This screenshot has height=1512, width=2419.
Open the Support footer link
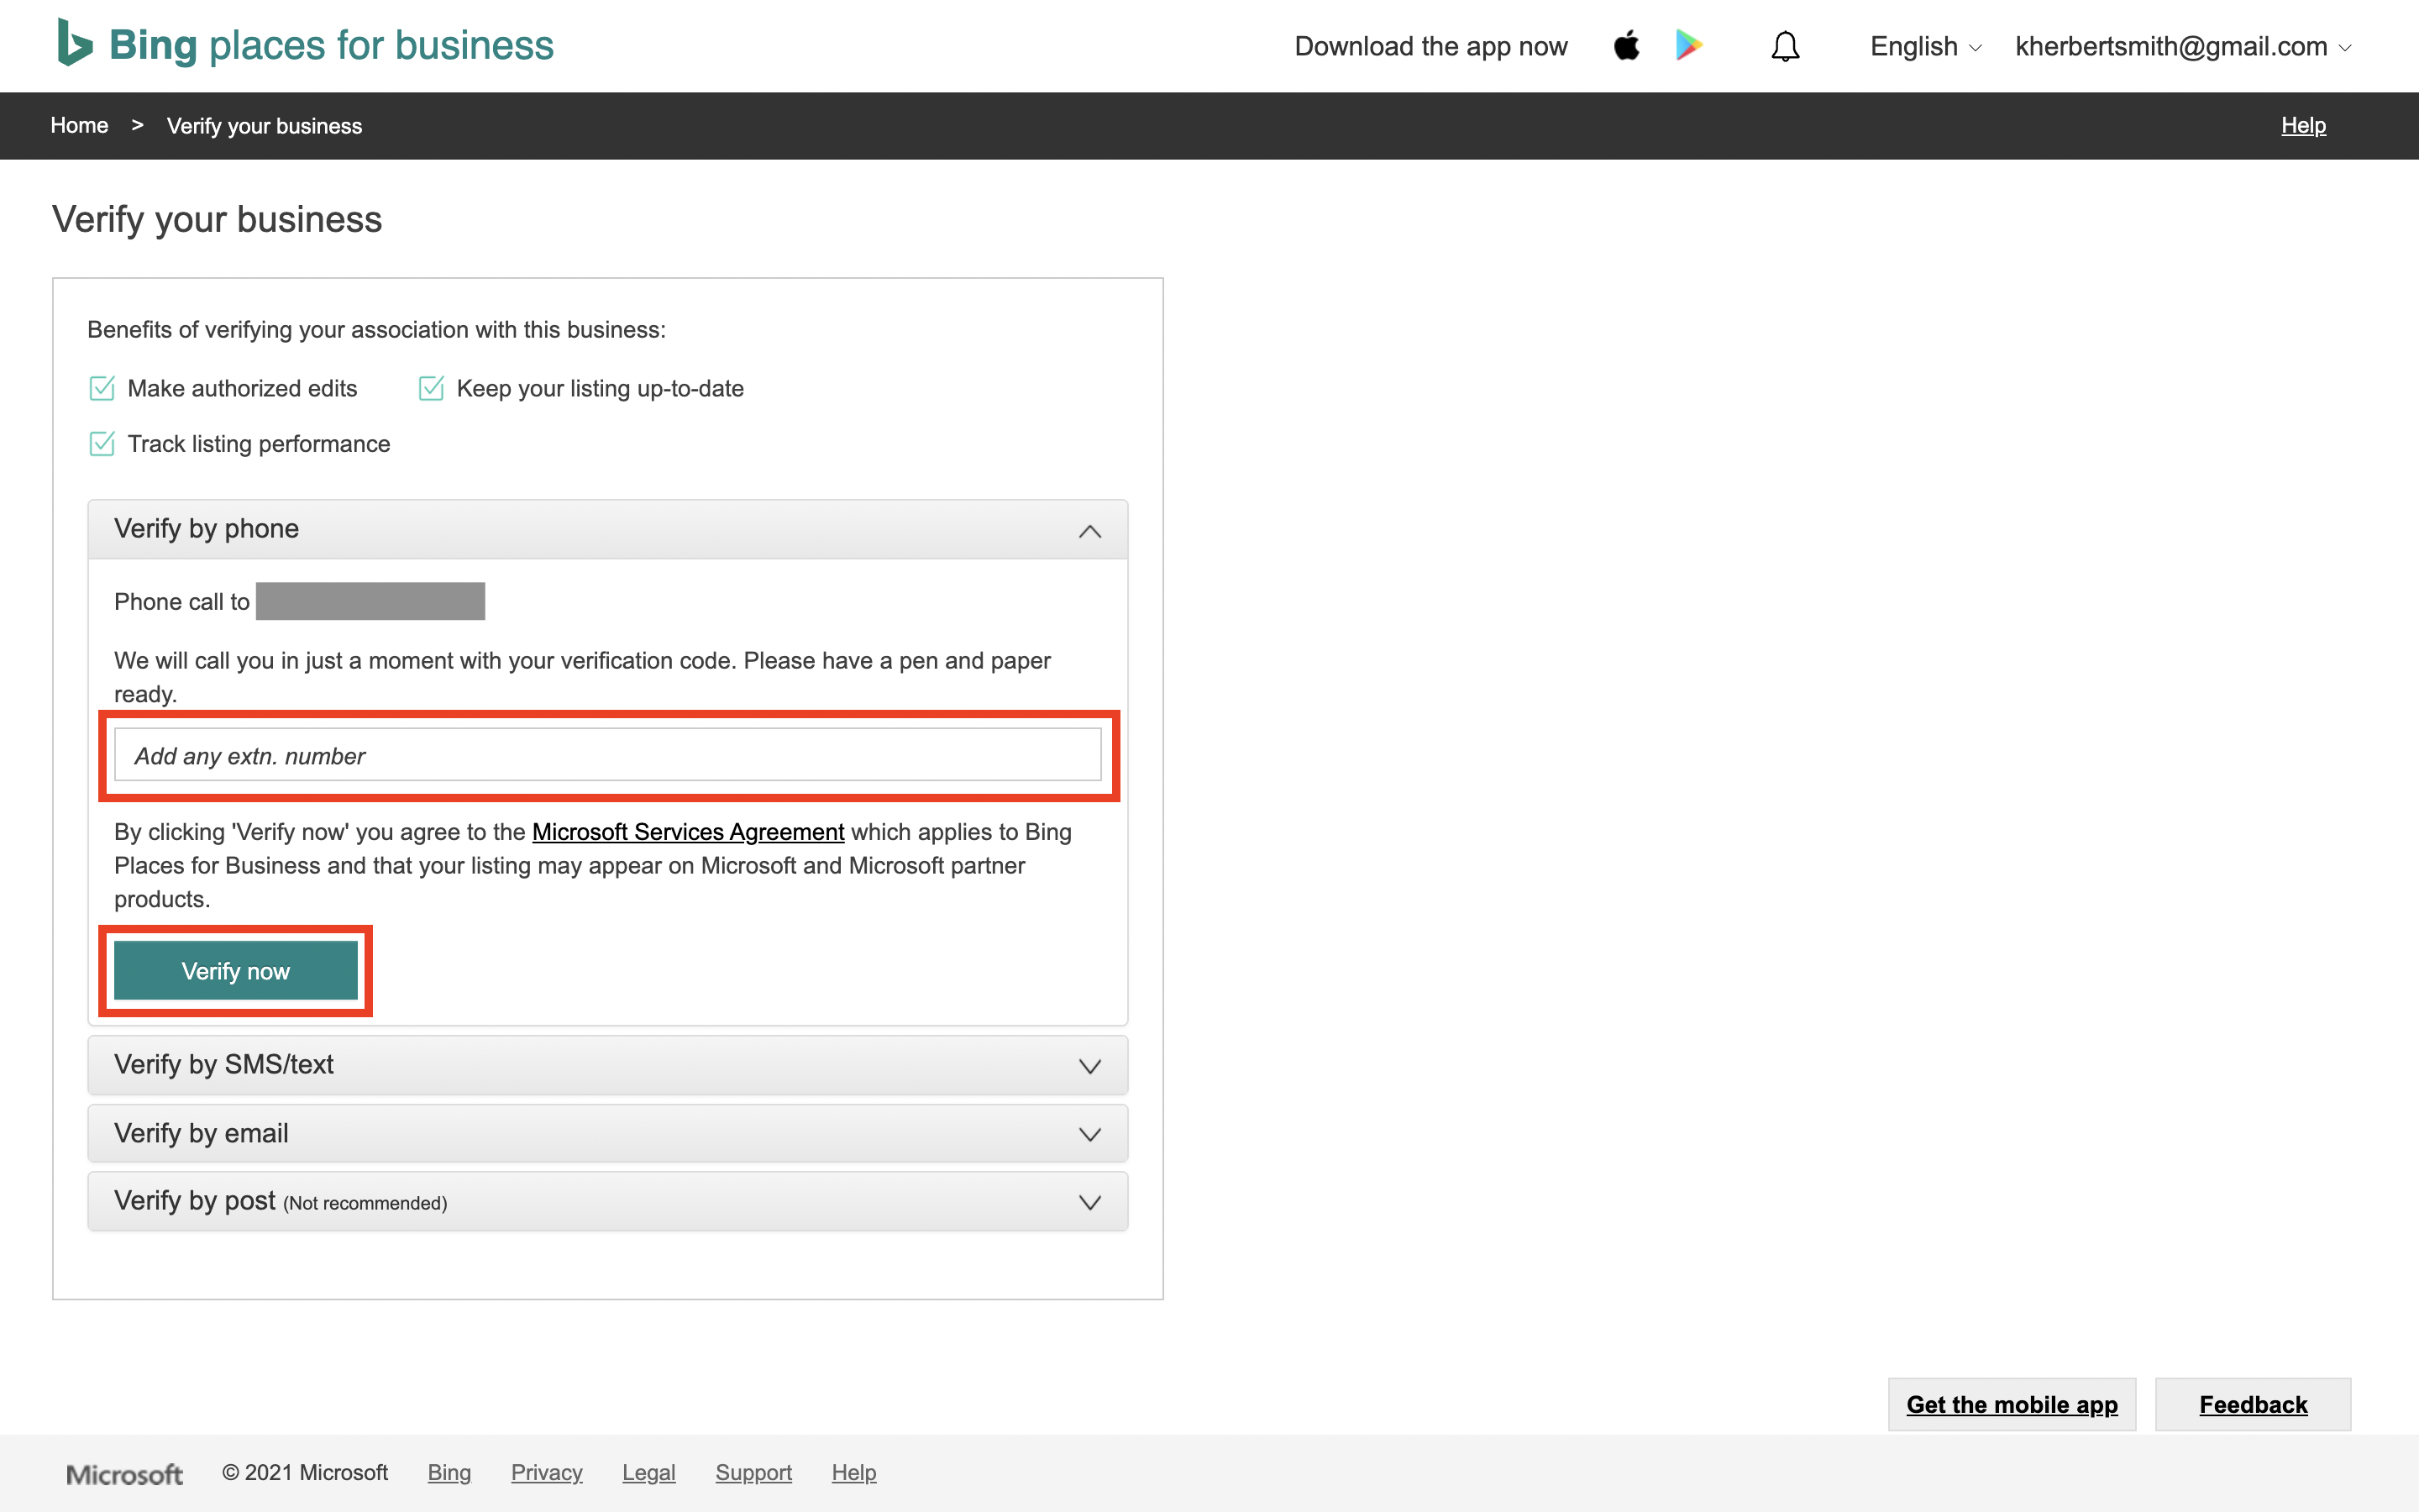click(x=753, y=1473)
